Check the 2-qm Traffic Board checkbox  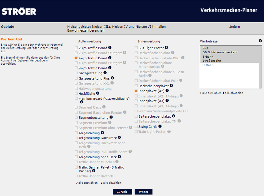tap(76, 48)
